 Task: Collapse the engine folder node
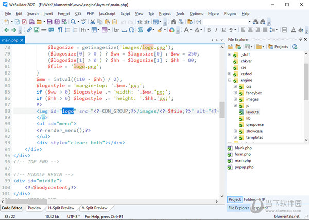(x=230, y=80)
